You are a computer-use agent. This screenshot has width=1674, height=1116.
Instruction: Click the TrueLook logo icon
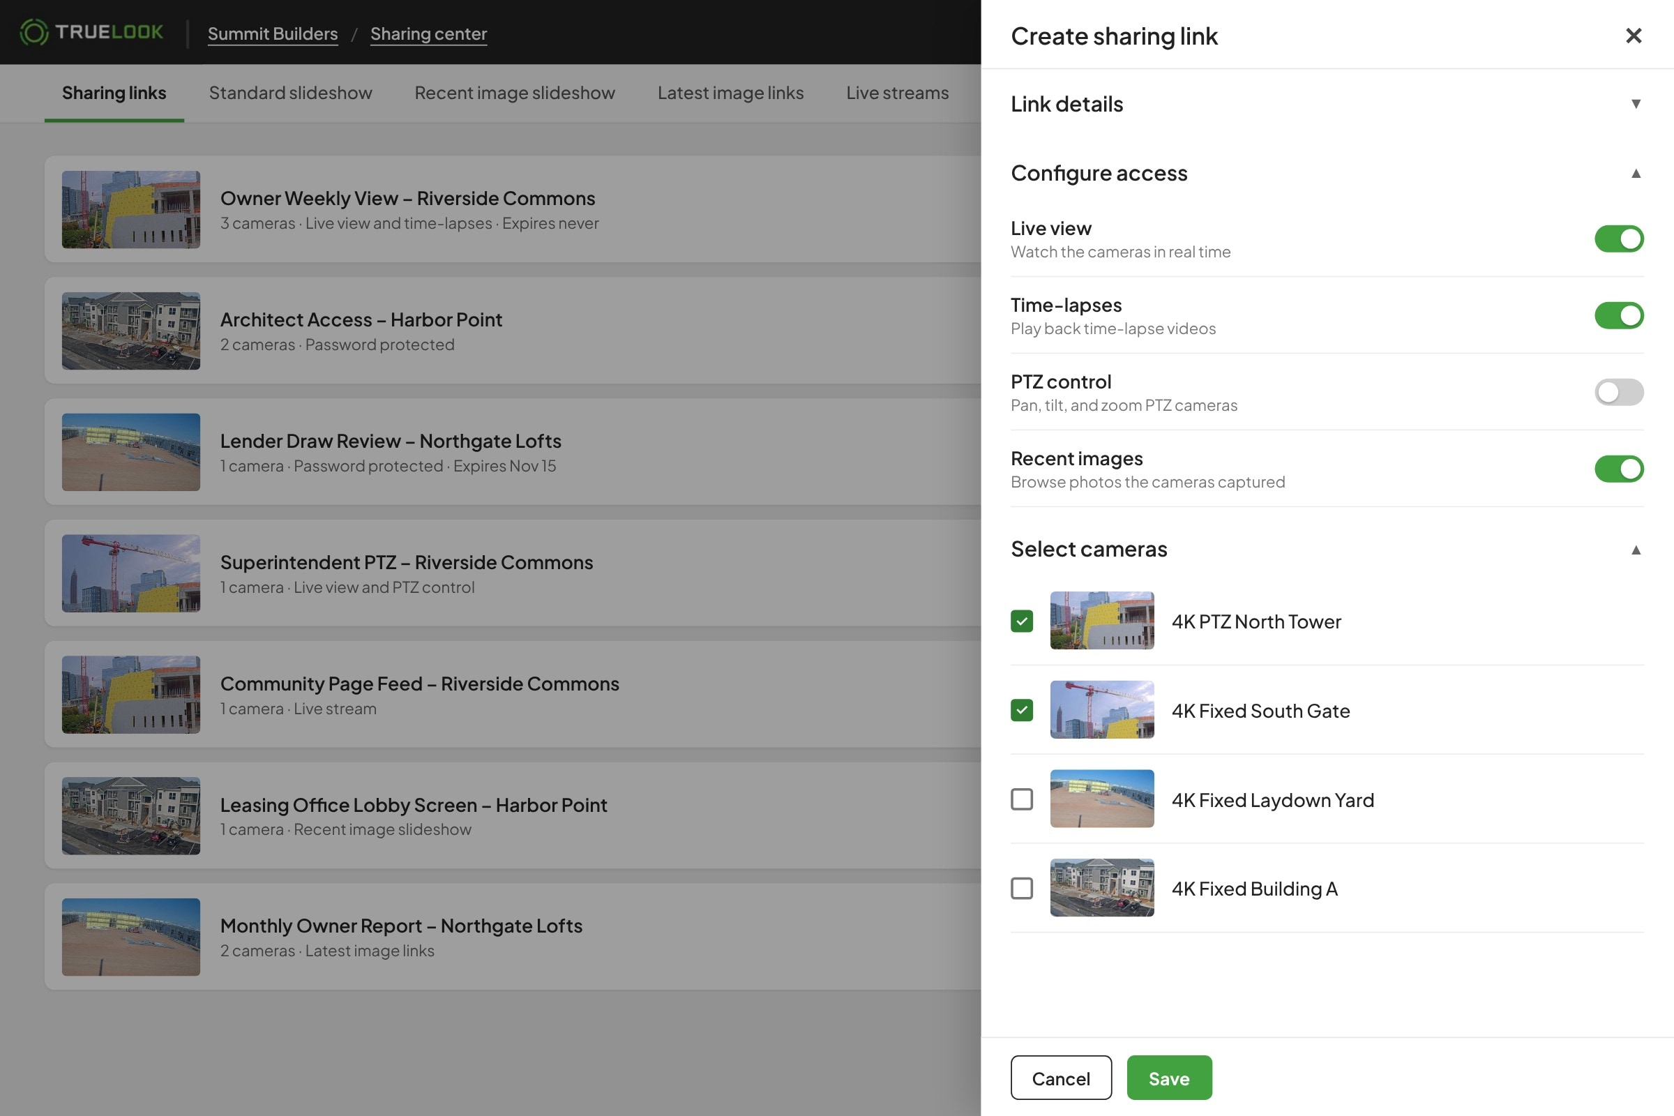(x=33, y=32)
